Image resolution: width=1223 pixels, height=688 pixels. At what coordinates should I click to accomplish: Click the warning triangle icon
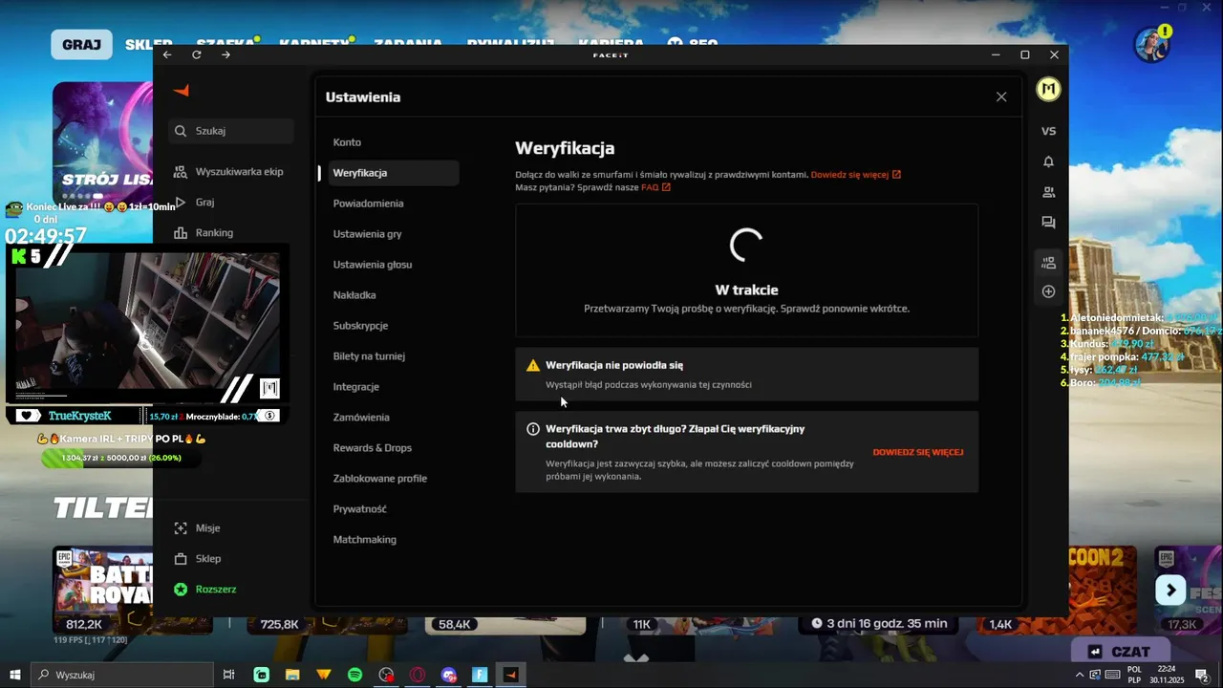533,366
